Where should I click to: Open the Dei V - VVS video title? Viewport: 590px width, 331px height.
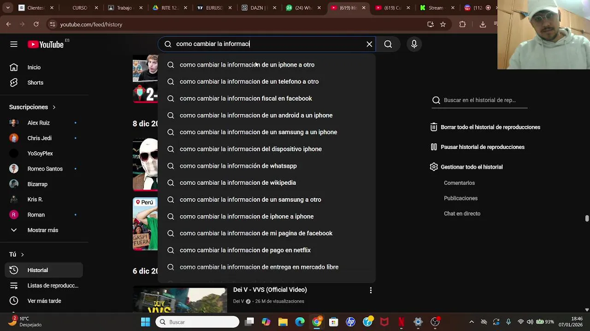[x=270, y=290]
